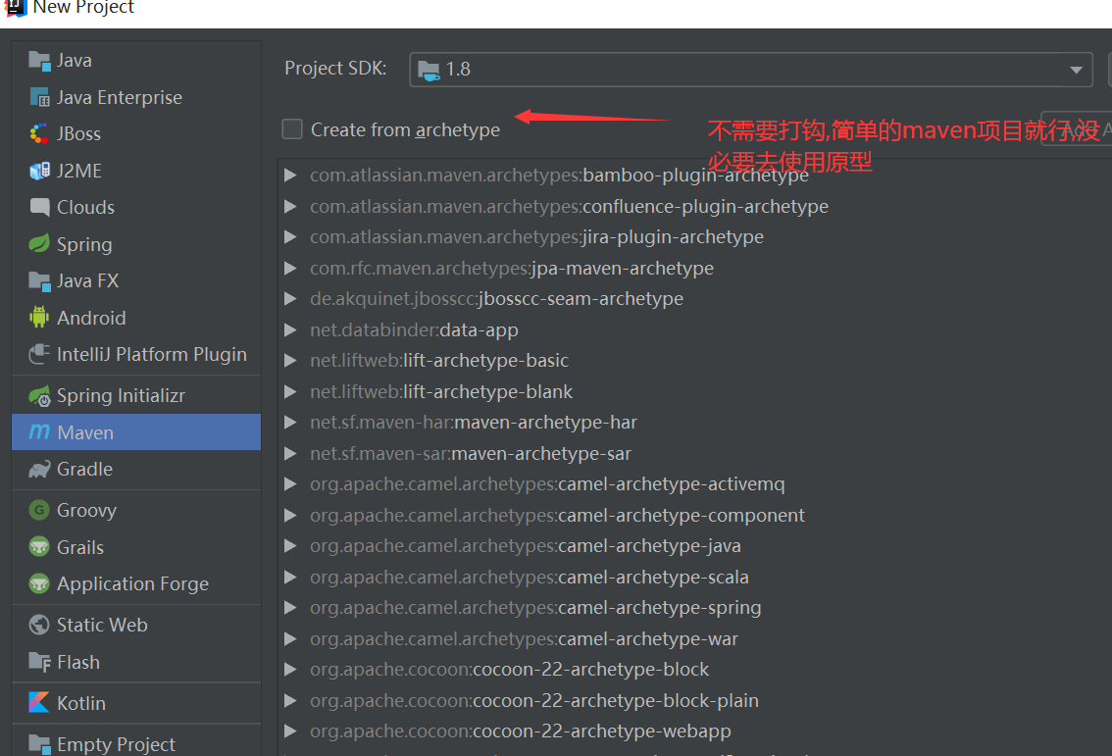Image resolution: width=1112 pixels, height=756 pixels.
Task: Select the Gradle project type
Action: pyautogui.click(x=136, y=470)
